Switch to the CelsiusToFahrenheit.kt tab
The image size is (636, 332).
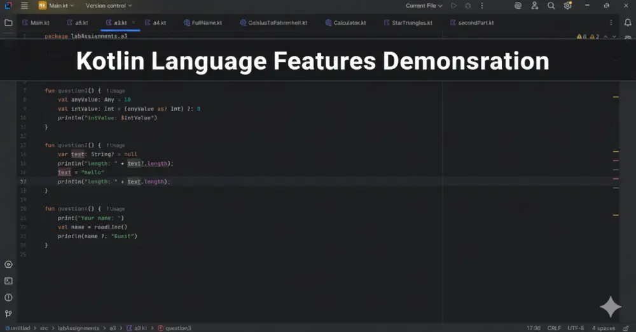pos(273,23)
